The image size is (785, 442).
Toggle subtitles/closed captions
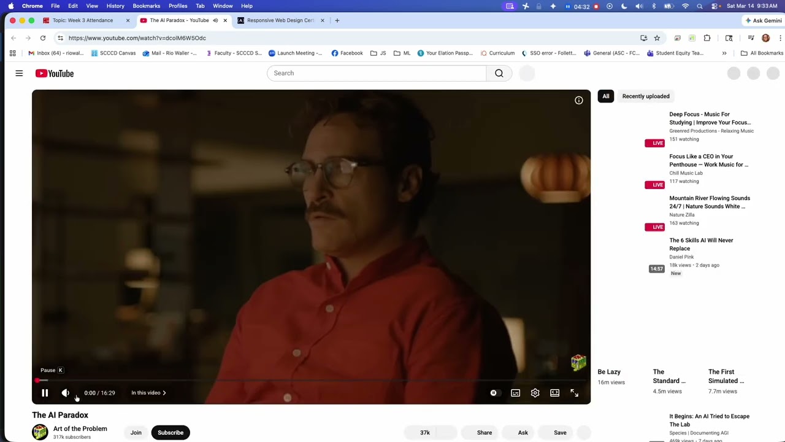pyautogui.click(x=516, y=393)
